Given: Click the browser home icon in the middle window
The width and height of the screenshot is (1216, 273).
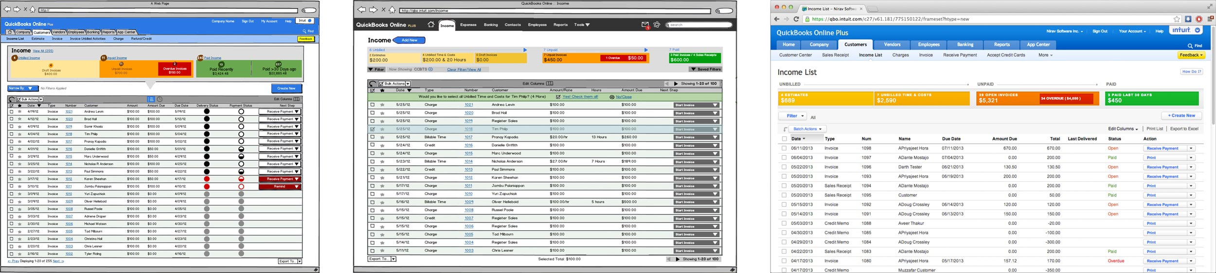Looking at the screenshot, I should pos(392,10).
